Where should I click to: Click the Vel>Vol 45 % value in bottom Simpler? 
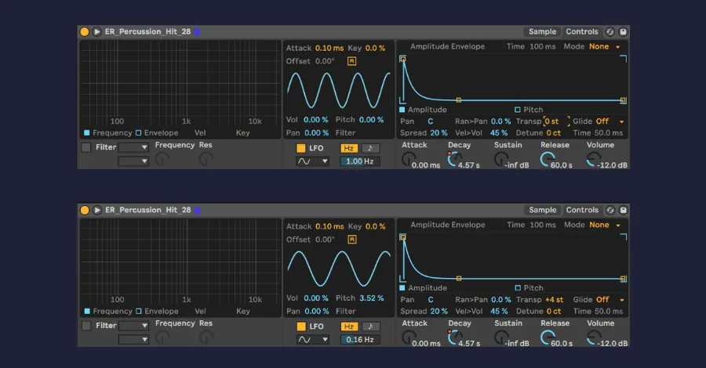pyautogui.click(x=499, y=311)
